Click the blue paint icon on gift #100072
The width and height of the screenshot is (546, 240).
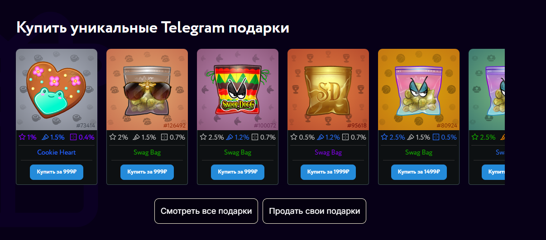pos(230,137)
